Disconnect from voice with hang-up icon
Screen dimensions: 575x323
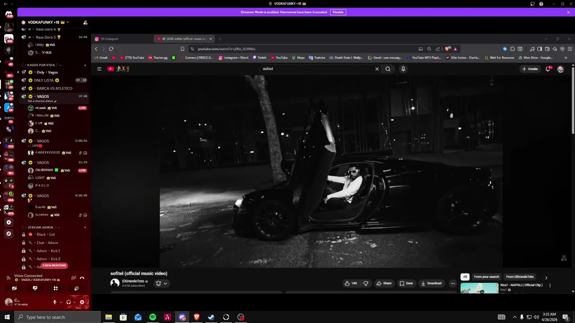82,278
